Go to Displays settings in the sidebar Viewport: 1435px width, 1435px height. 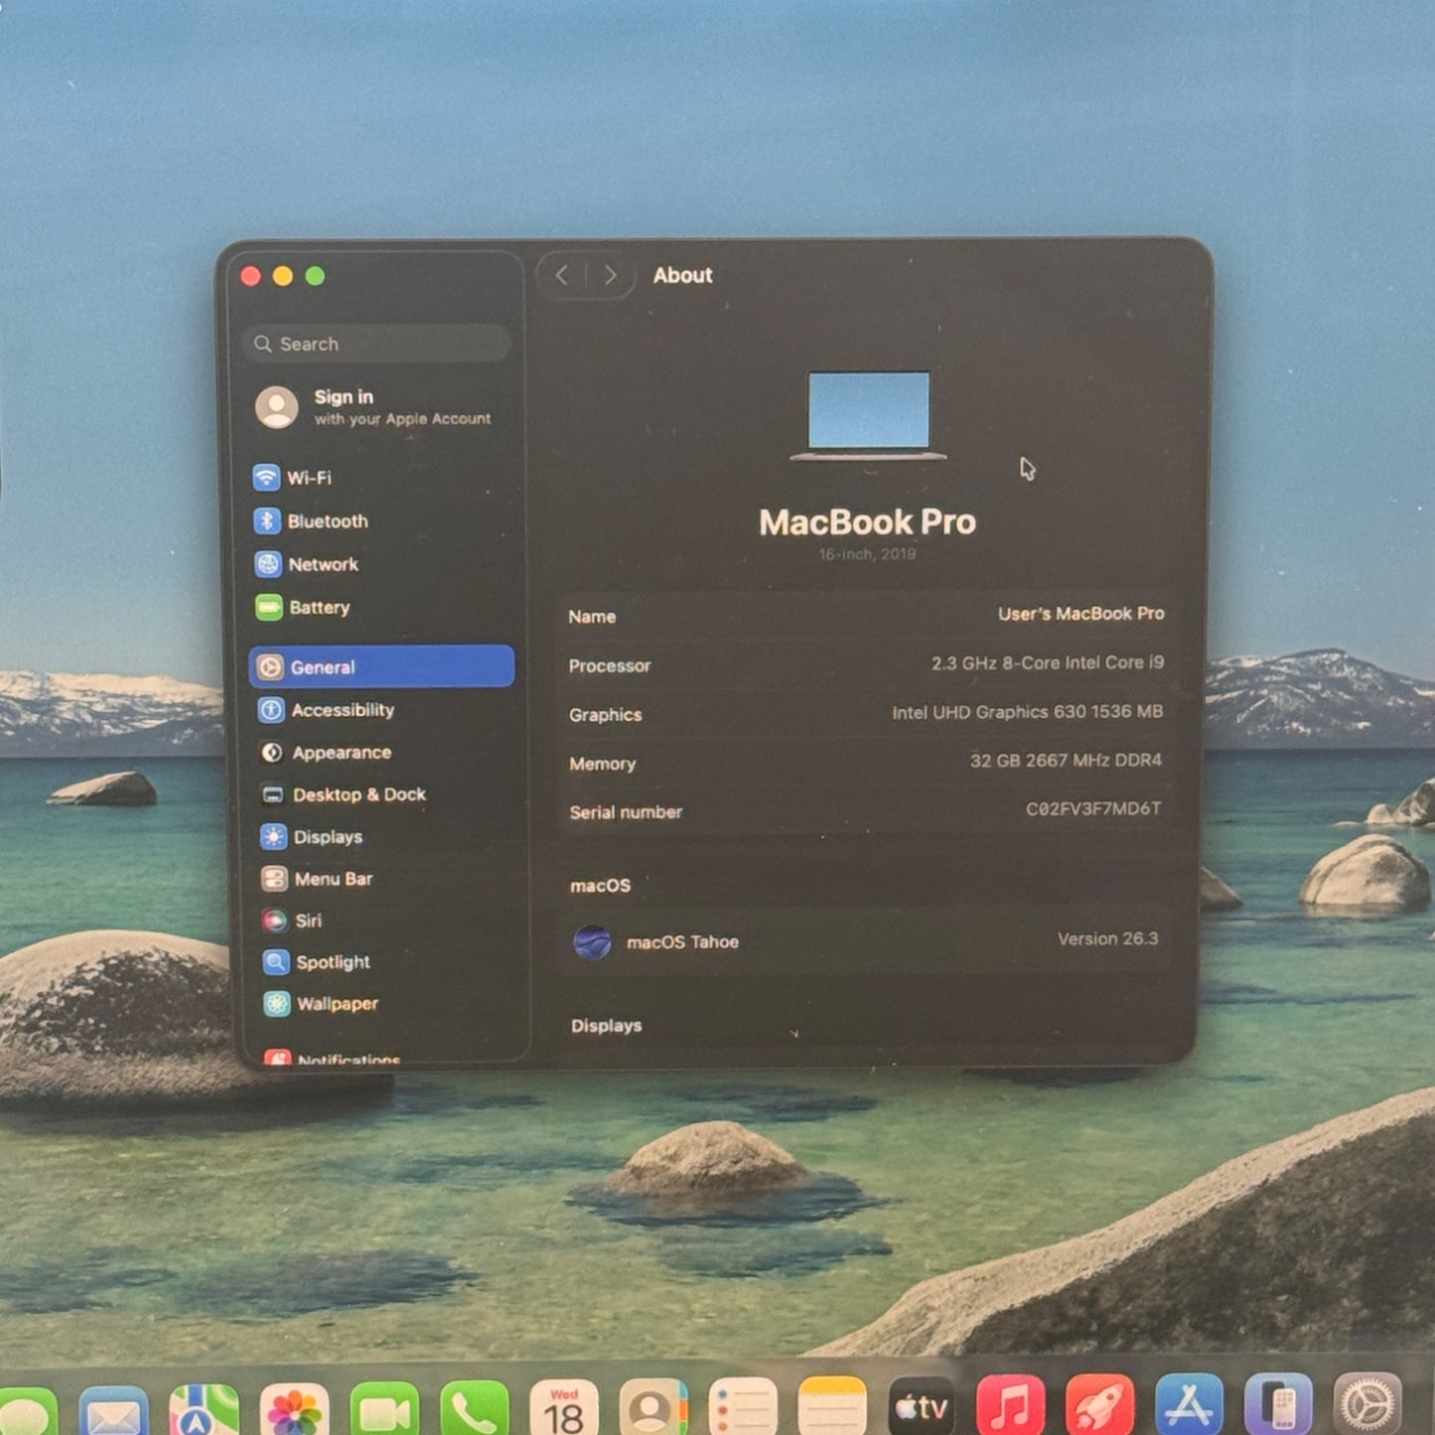tap(327, 837)
